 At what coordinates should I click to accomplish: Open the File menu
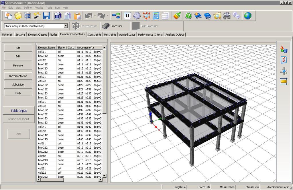(x=3, y=7)
